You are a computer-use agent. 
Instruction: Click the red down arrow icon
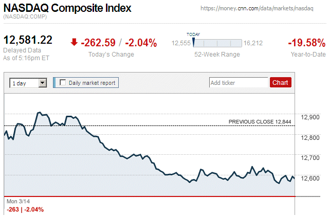pos(74,43)
